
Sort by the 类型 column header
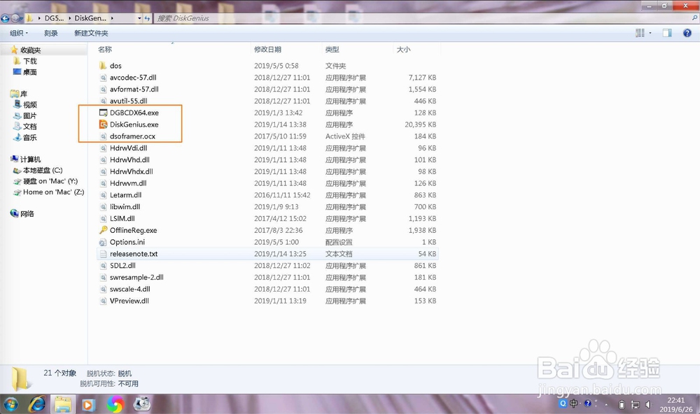[x=332, y=50]
